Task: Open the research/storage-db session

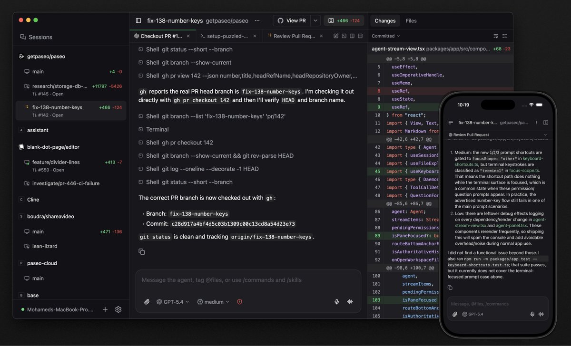Action: [x=70, y=90]
